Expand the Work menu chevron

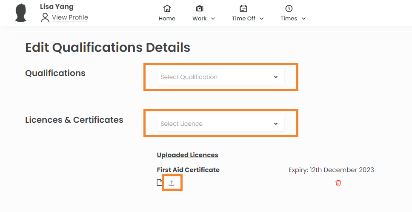click(x=213, y=19)
